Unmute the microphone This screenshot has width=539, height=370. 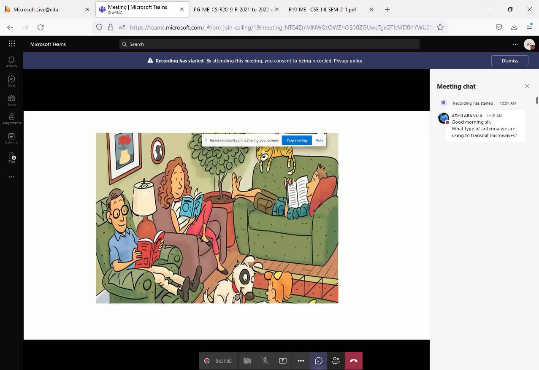(x=265, y=361)
